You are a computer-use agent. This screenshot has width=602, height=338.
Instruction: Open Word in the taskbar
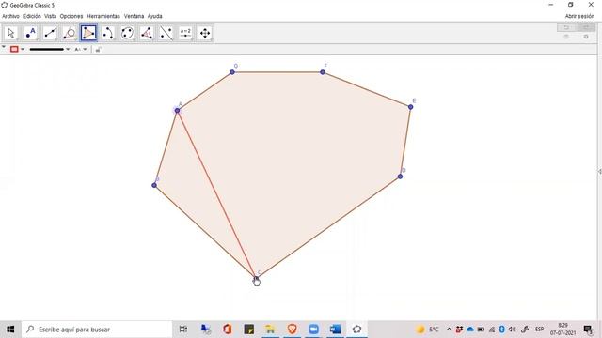coord(335,330)
